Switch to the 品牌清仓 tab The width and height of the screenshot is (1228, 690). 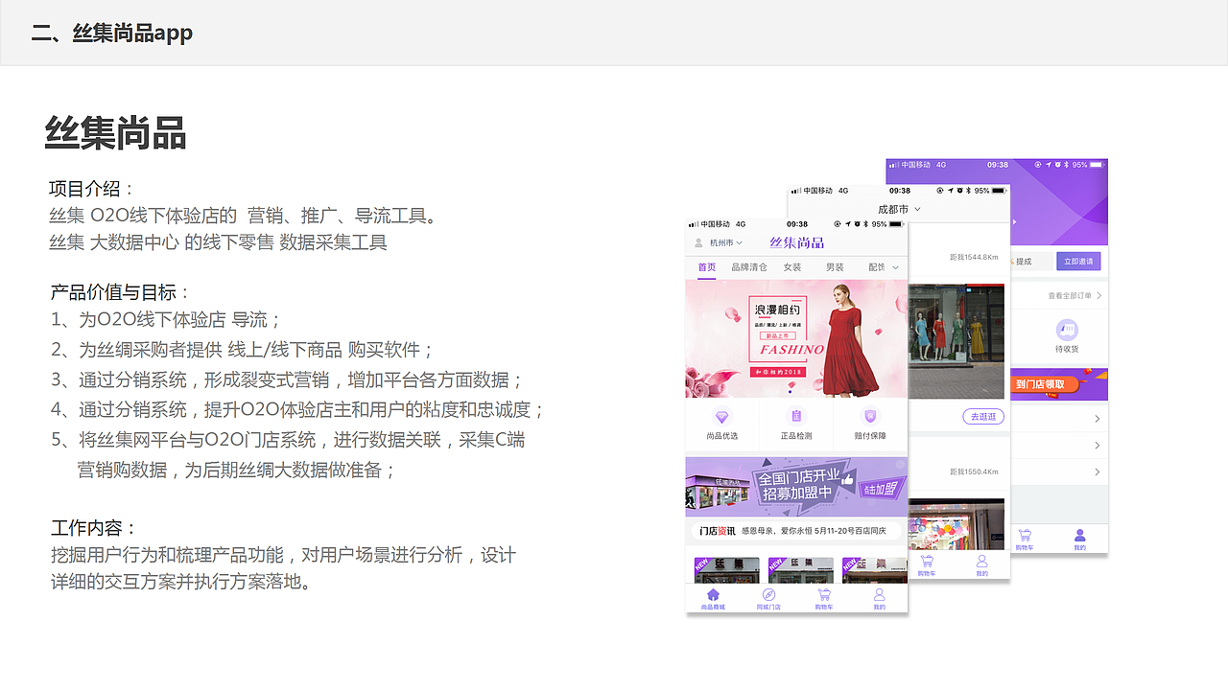coord(749,267)
